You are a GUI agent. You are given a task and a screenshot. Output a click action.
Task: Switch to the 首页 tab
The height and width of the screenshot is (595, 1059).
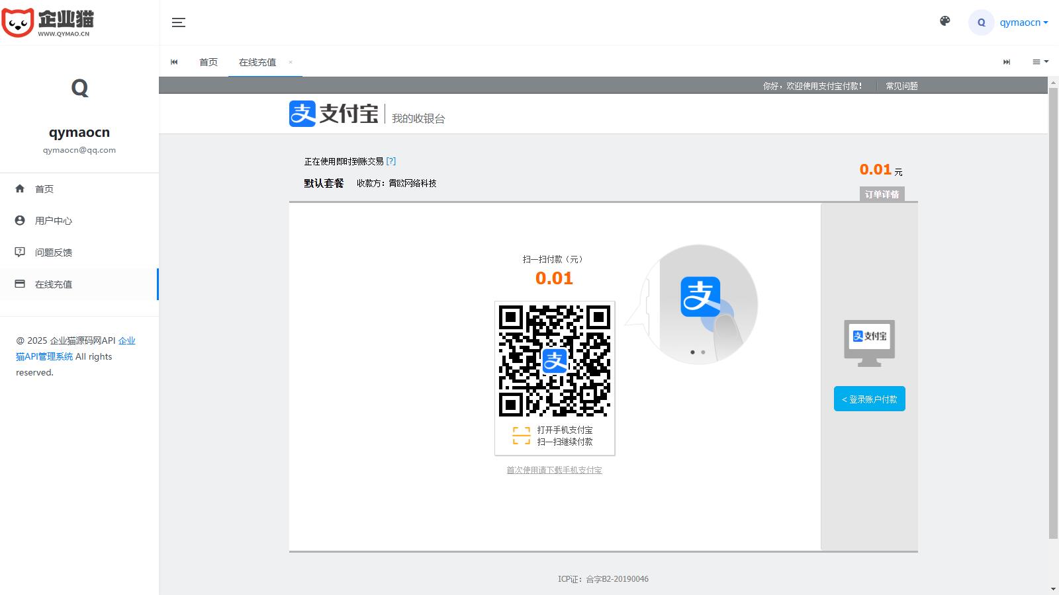[x=208, y=62]
